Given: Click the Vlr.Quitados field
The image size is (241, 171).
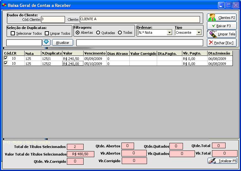Looking at the screenshot, I should click(182, 154).
